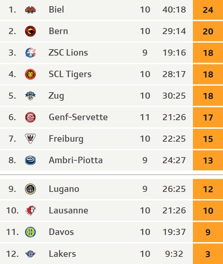
Task: Click the Ambri-Piotta puck logo
Action: tap(30, 160)
